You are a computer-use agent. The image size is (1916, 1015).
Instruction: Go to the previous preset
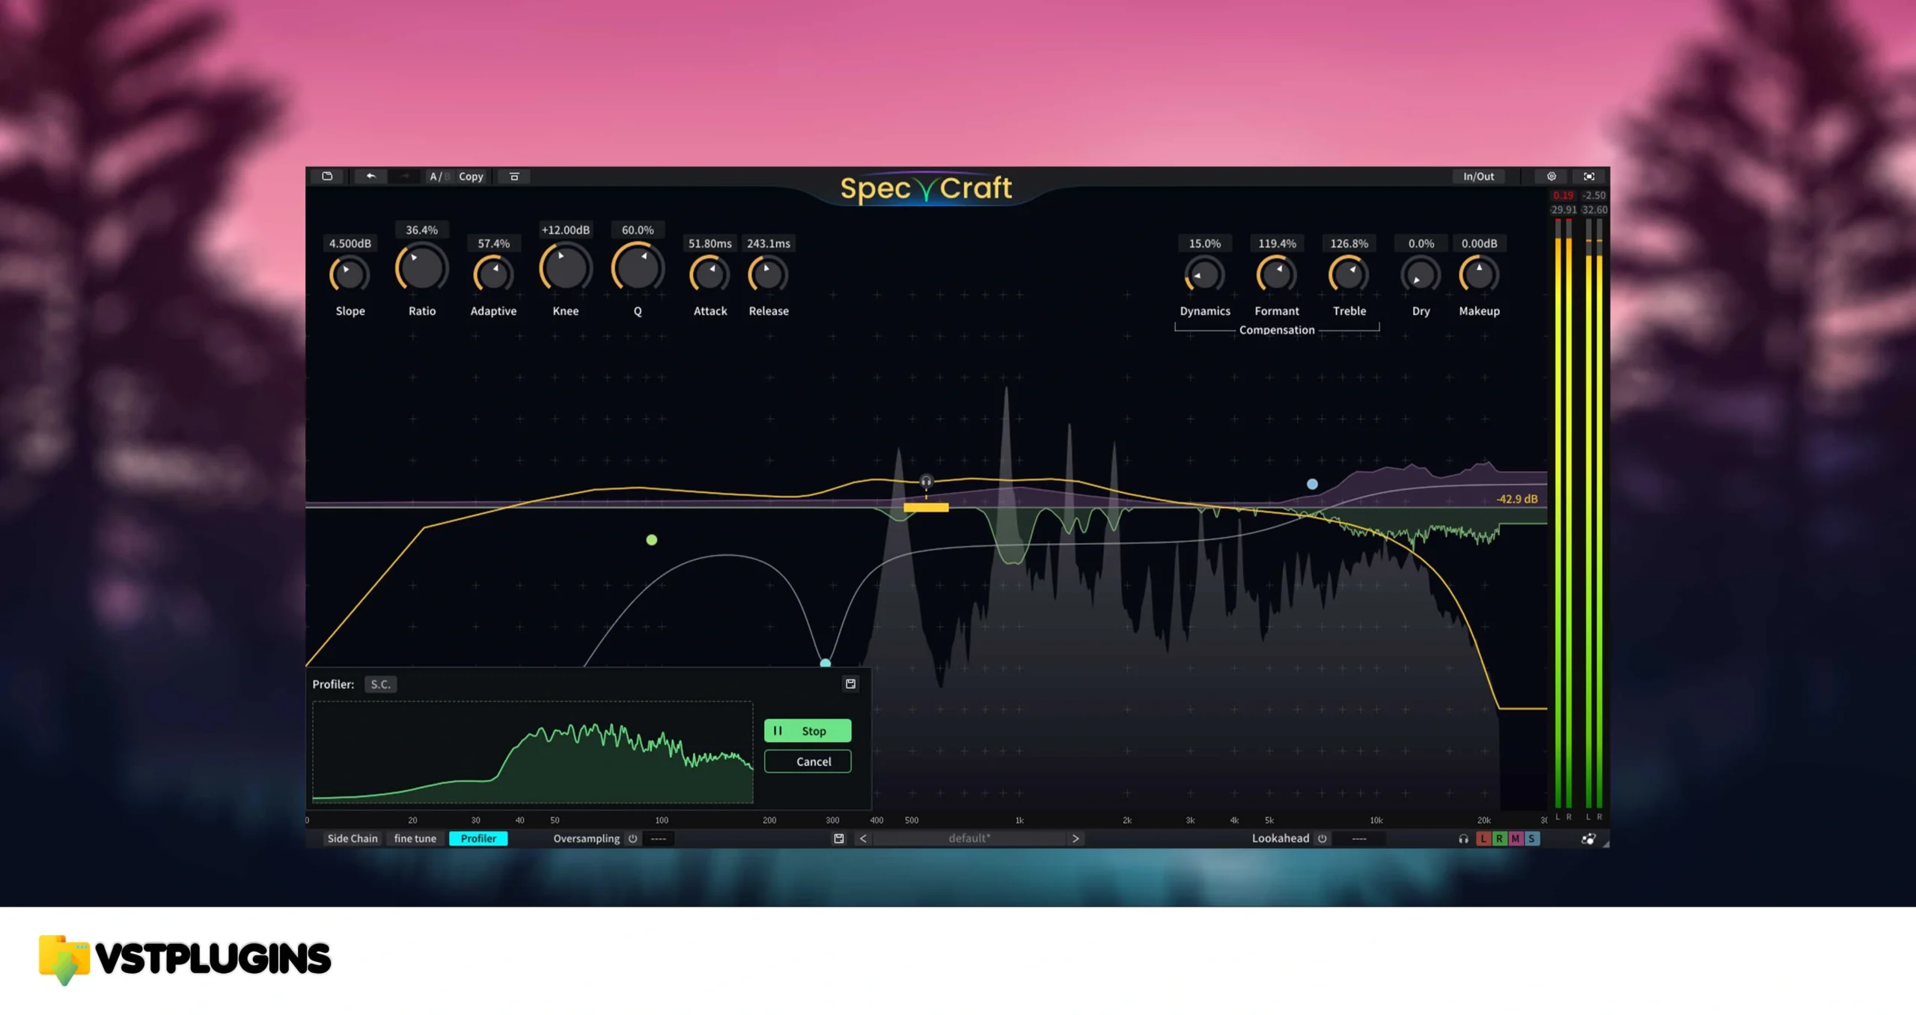(863, 838)
